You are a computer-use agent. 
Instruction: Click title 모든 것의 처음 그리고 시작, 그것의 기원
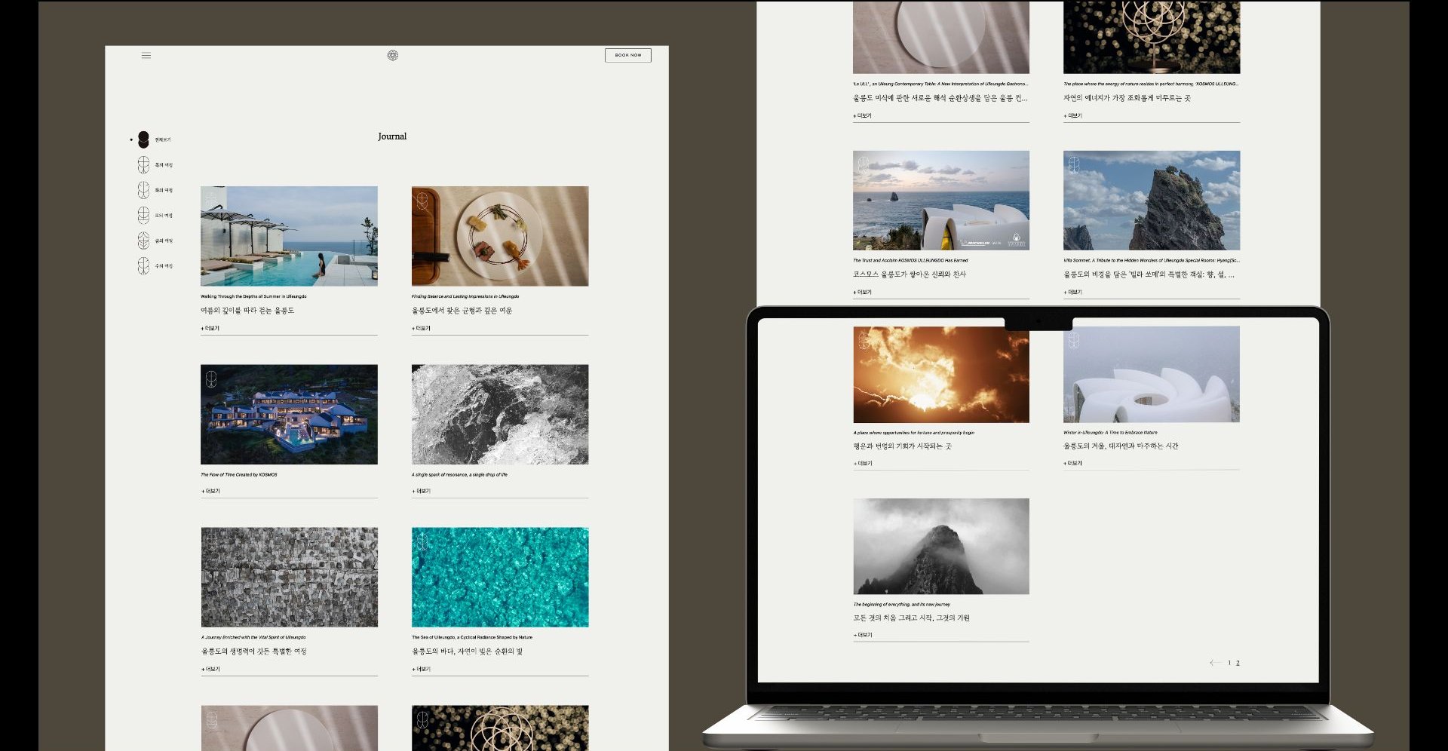[911, 618]
